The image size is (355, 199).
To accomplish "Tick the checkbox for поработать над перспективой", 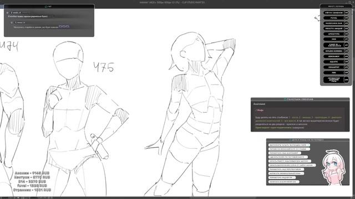I will pyautogui.click(x=302, y=169).
